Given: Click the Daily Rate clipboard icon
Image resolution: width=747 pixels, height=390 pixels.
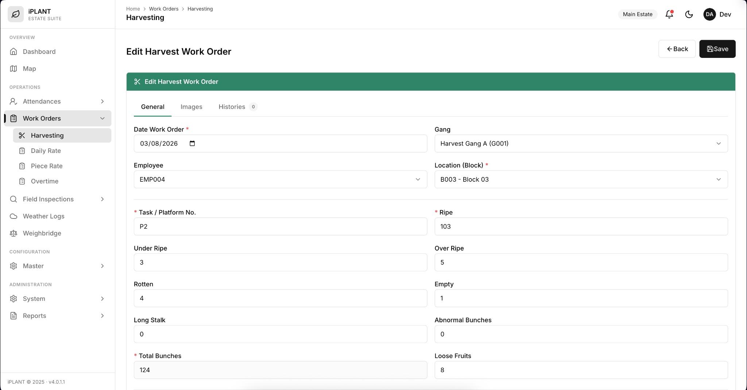Looking at the screenshot, I should pyautogui.click(x=22, y=151).
